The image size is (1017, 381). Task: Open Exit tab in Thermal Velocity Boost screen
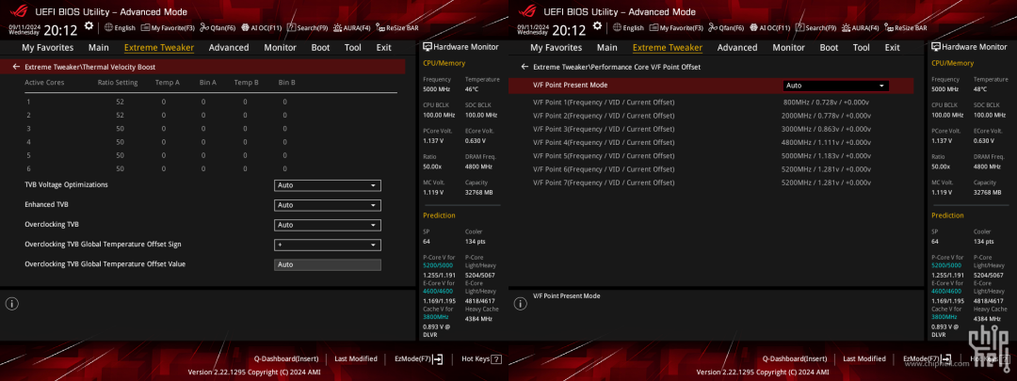[x=384, y=47]
